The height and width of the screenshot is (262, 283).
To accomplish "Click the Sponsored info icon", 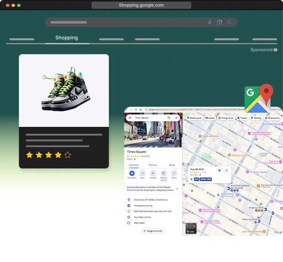I will [x=275, y=50].
